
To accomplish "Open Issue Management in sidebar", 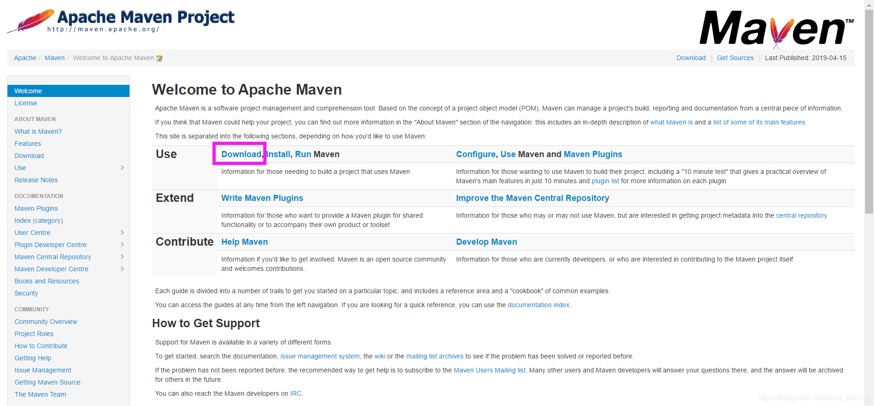I will 43,370.
